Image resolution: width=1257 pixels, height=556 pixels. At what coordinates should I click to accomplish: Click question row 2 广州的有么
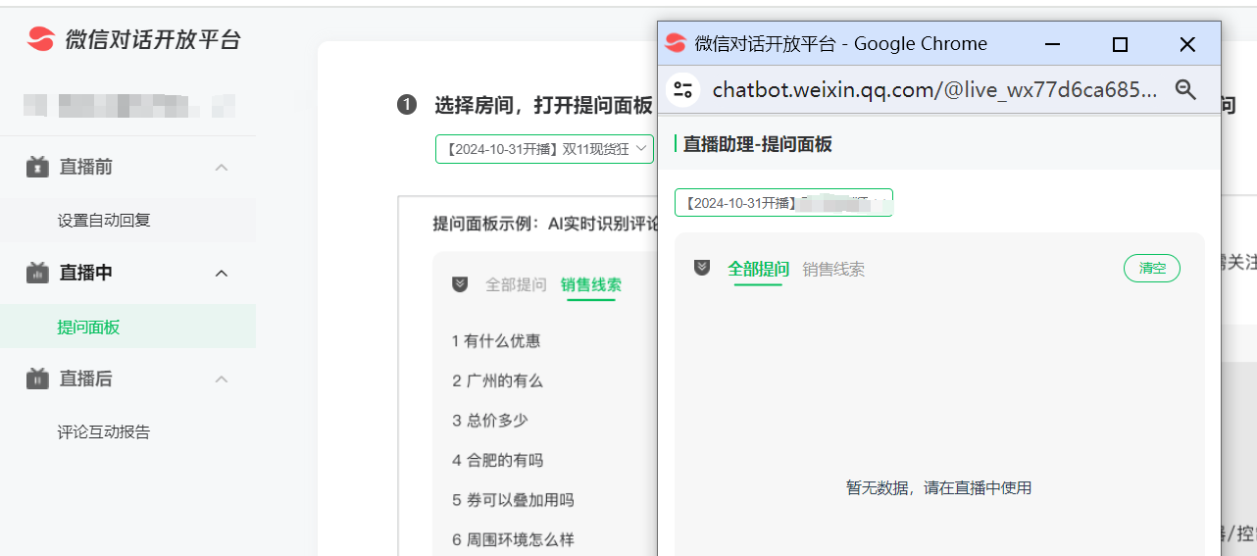[x=497, y=380]
